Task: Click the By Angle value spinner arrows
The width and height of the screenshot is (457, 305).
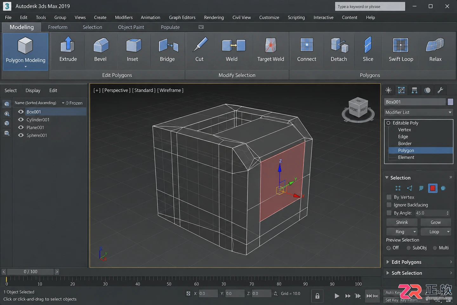Action: [x=448, y=213]
